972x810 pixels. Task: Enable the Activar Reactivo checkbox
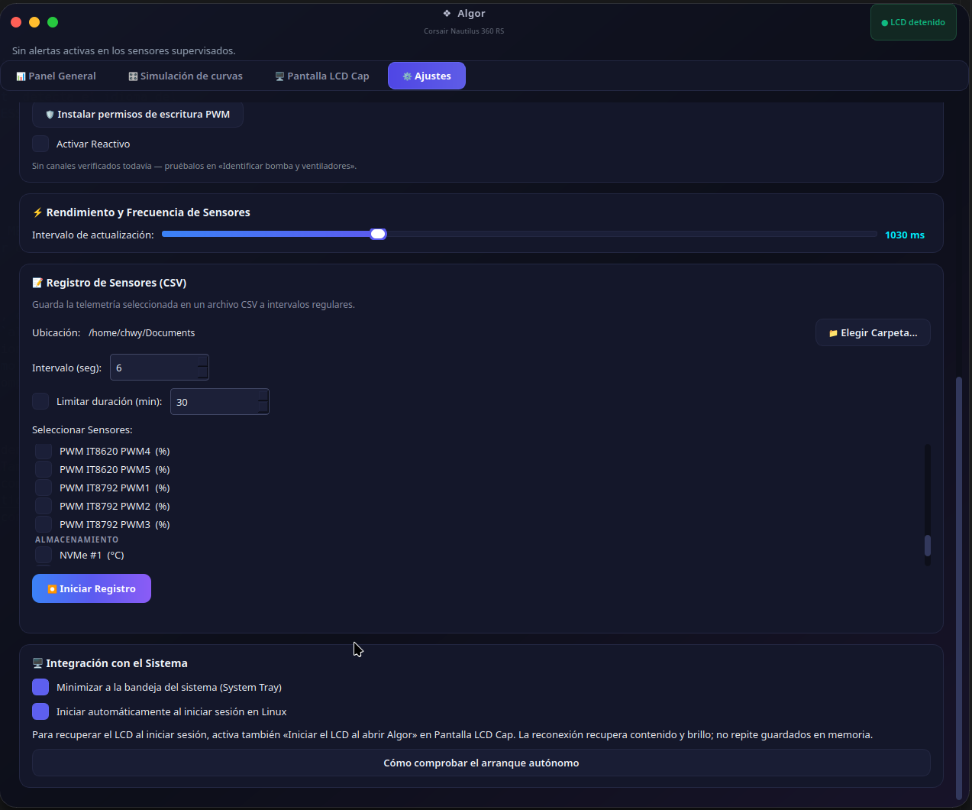coord(40,144)
